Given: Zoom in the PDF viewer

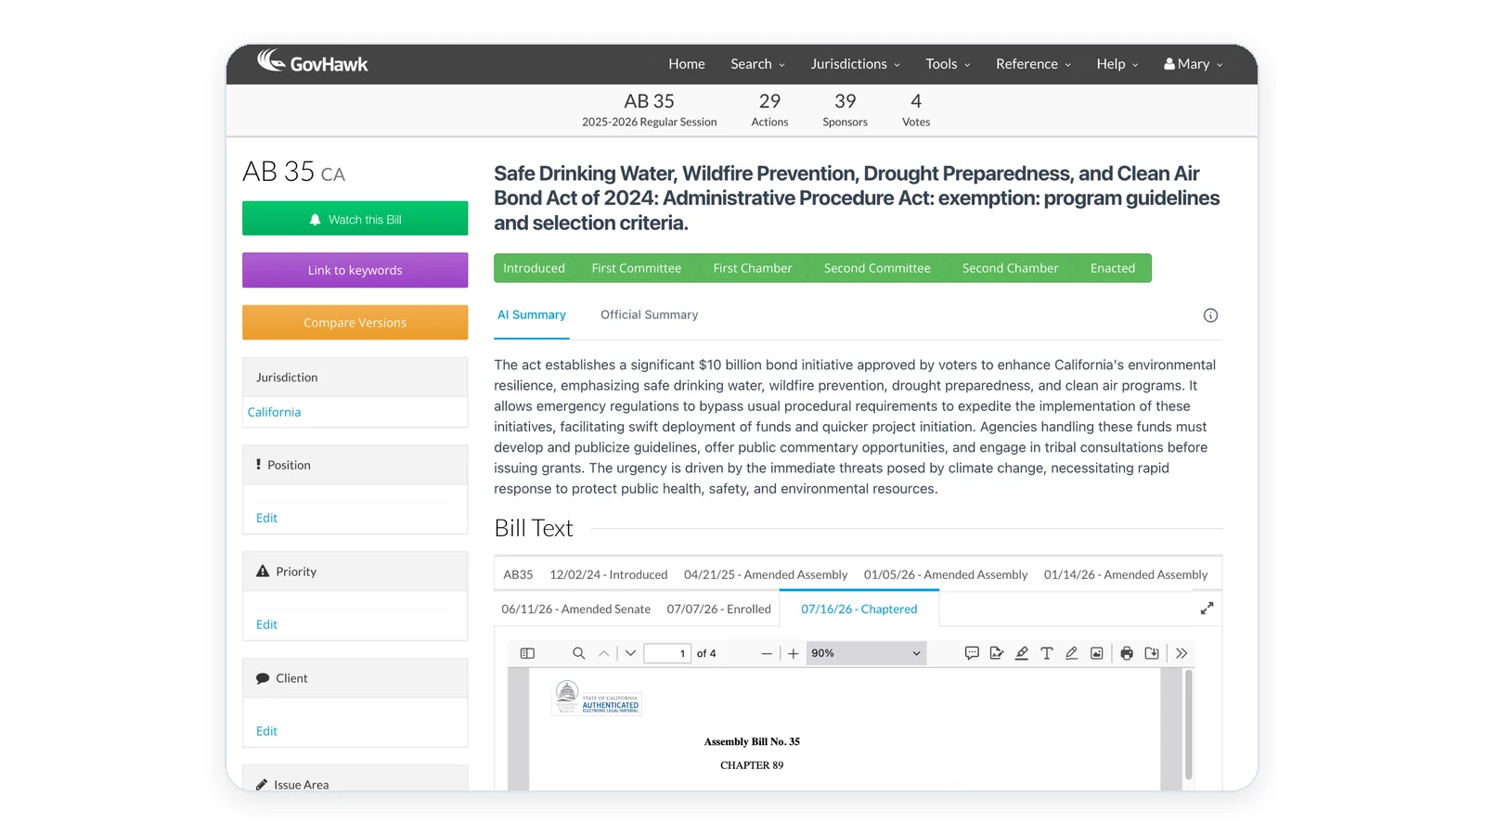Looking at the screenshot, I should [793, 653].
